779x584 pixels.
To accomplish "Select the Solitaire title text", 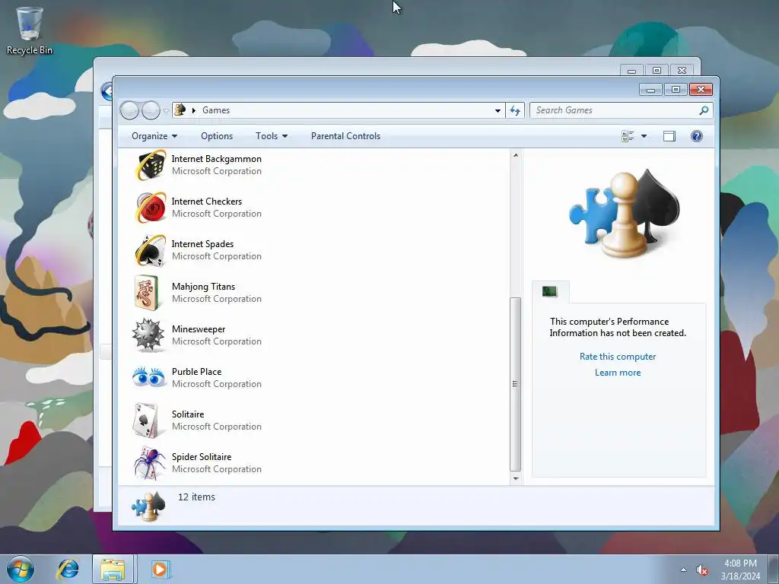I will (x=188, y=414).
